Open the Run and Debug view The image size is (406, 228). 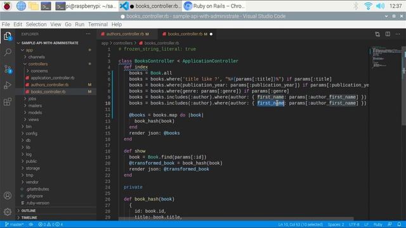[8, 85]
